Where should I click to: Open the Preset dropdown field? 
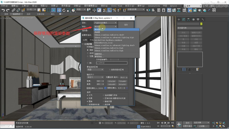click(105, 27)
